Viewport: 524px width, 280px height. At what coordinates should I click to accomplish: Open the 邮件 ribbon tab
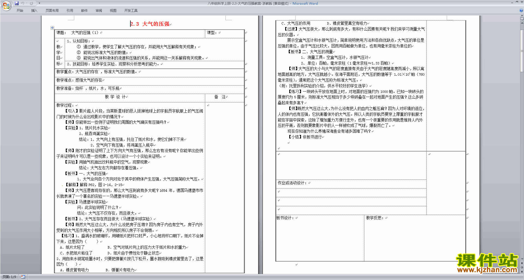point(84,11)
